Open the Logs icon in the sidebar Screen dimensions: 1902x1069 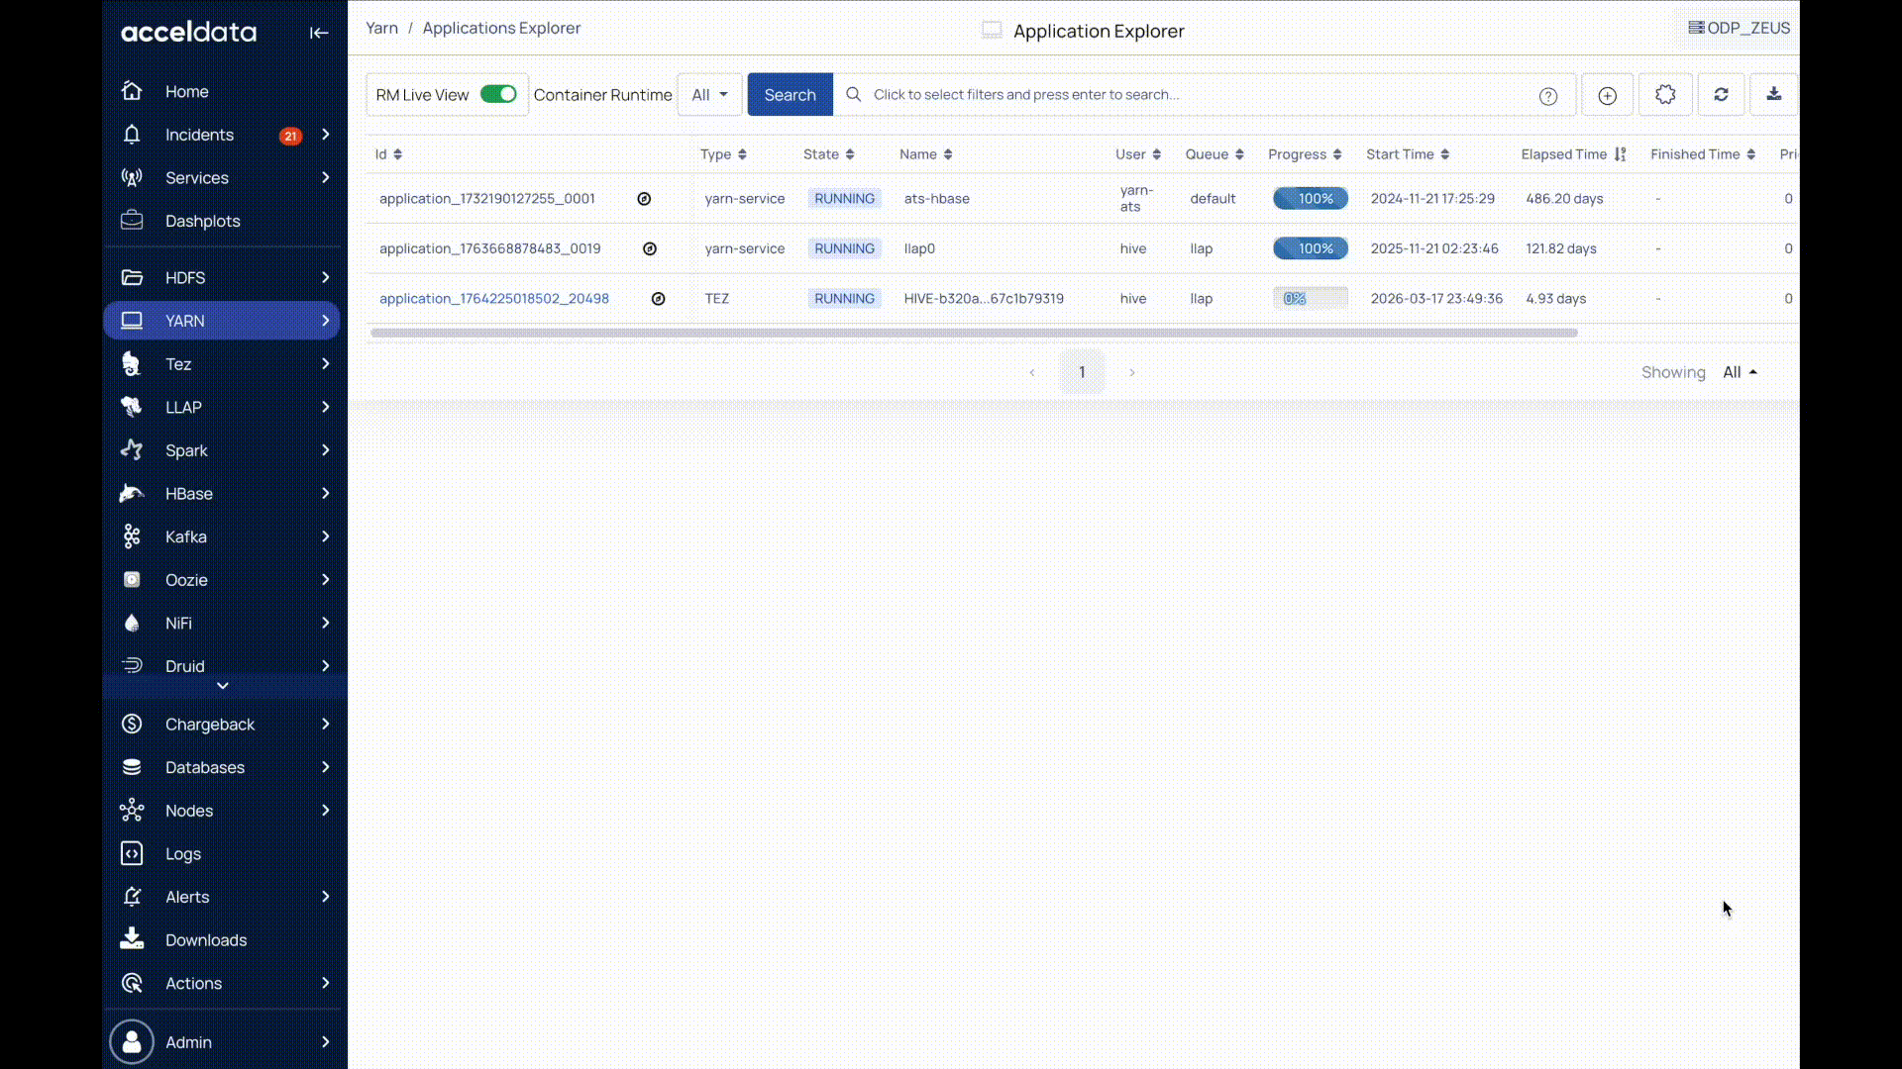(132, 853)
